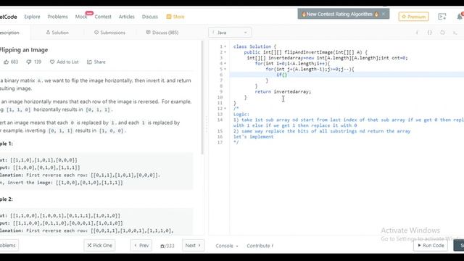
Task: Click the panel divider drag handle
Action: point(206,124)
